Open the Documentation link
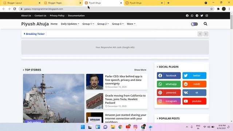233x131 pixels. tap(76, 16)
